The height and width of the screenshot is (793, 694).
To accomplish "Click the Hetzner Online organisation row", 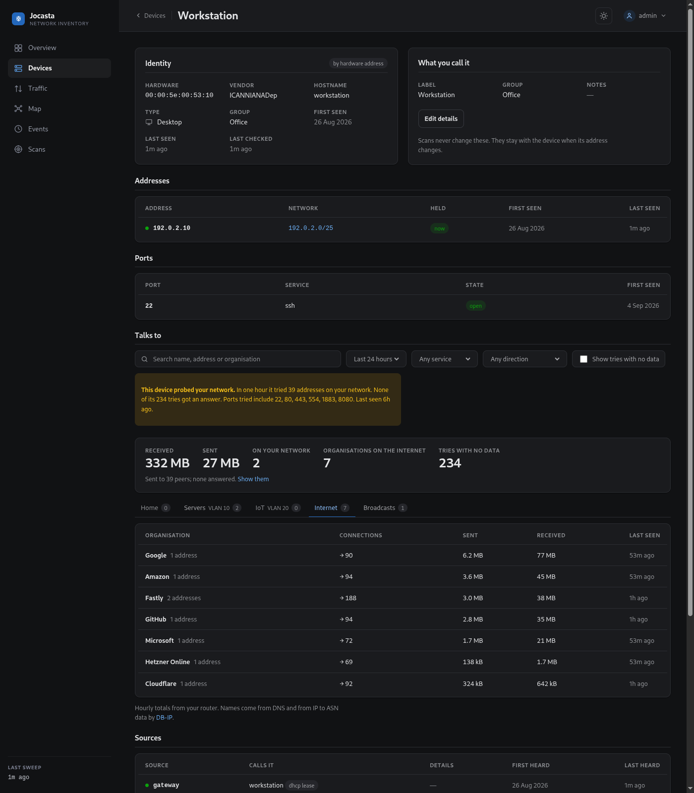I will [x=403, y=662].
